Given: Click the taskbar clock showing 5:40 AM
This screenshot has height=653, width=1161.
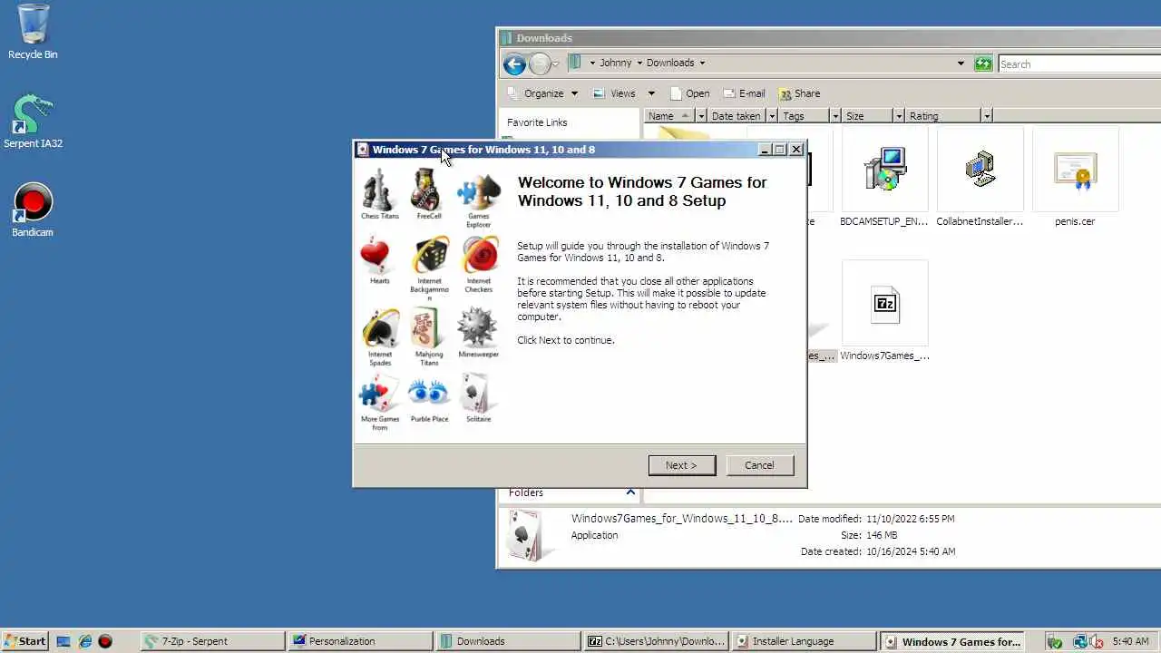Looking at the screenshot, I should coord(1130,641).
